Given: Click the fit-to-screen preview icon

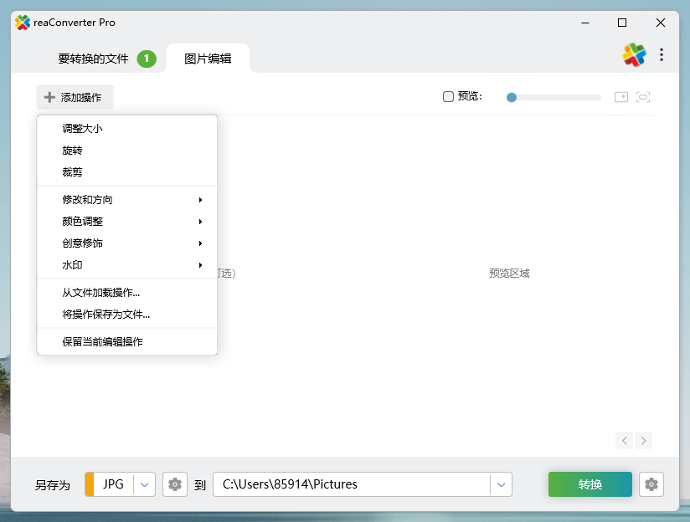Looking at the screenshot, I should coord(643,97).
